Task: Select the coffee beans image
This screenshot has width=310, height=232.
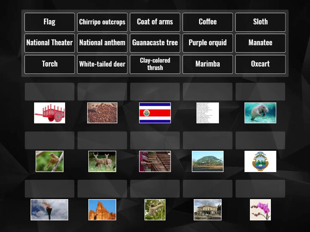Action: (102, 113)
